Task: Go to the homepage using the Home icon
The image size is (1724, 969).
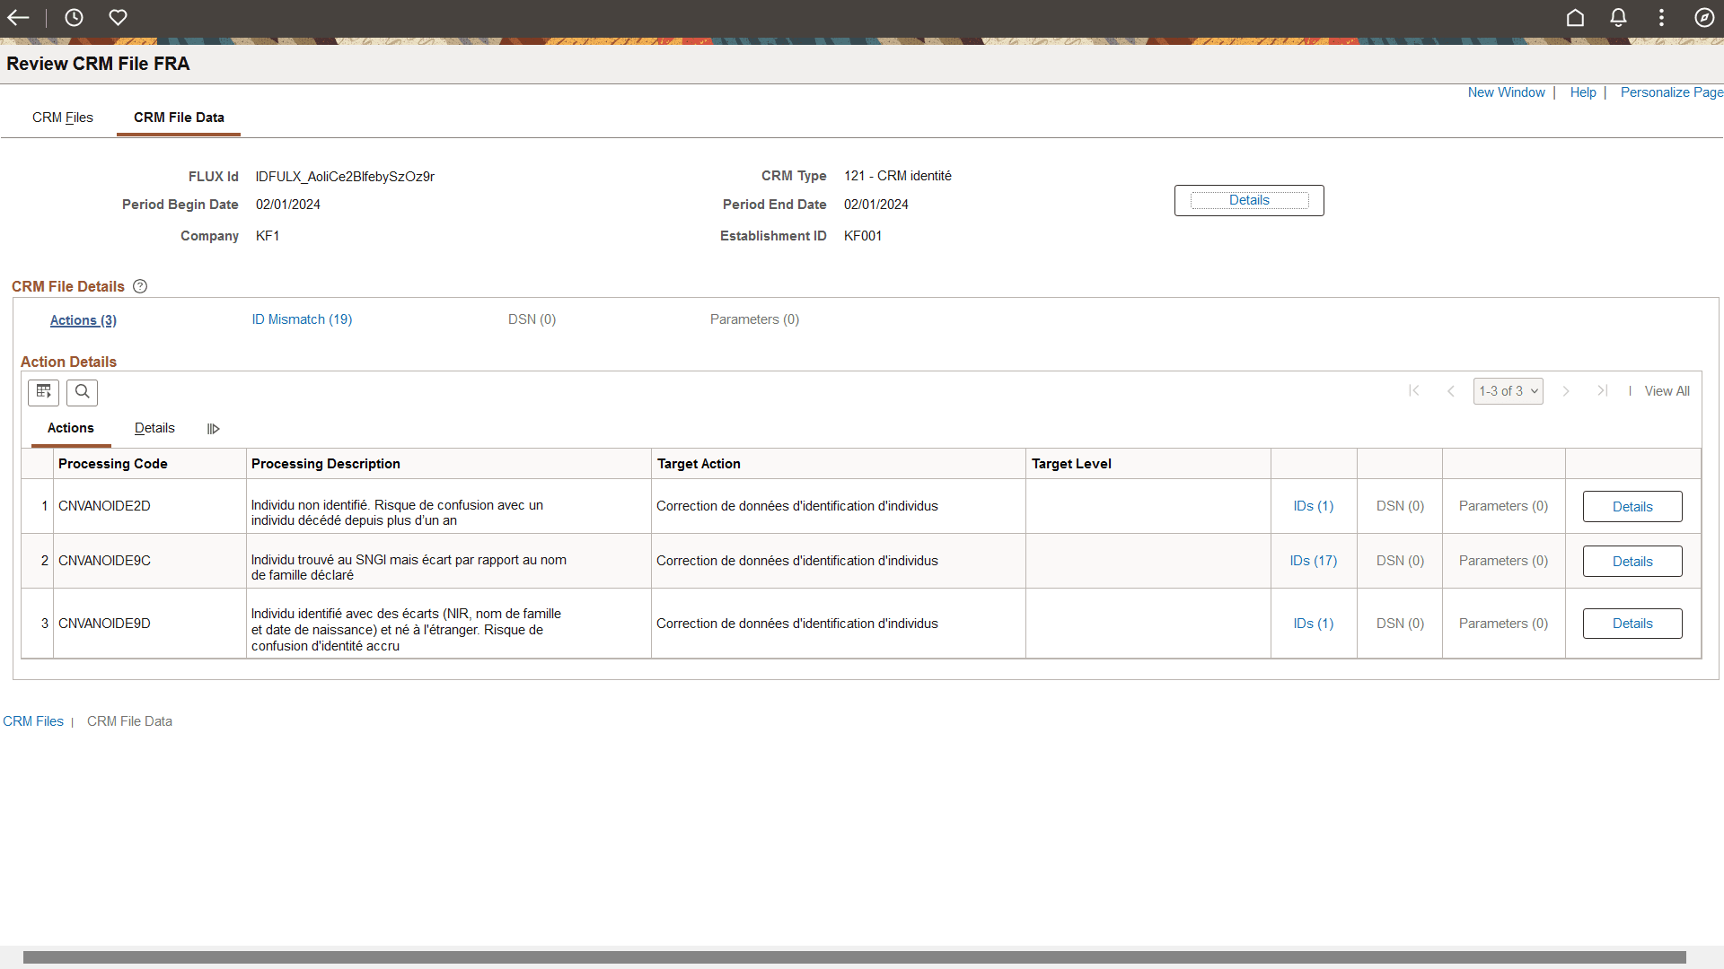Action: click(x=1575, y=17)
